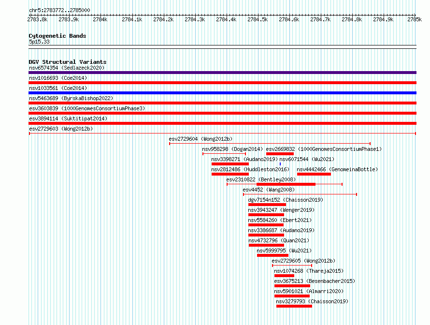Click esv4452 (Wang2008) label

click(x=269, y=190)
